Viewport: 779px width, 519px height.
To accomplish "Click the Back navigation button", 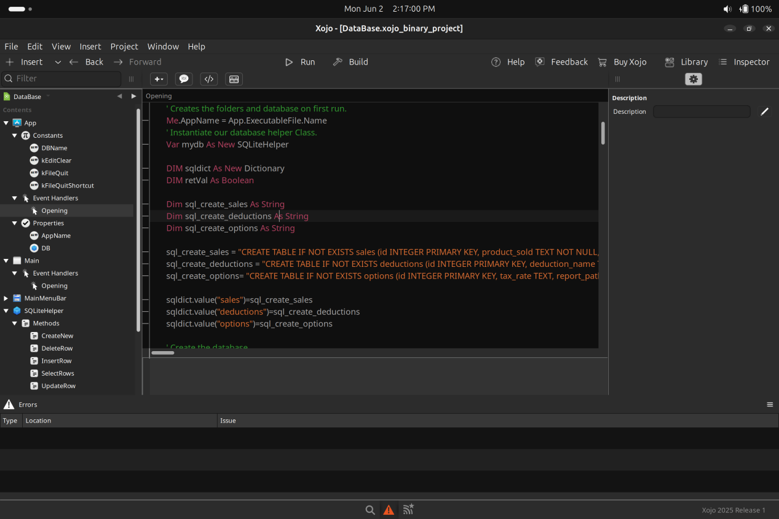I will coord(86,62).
